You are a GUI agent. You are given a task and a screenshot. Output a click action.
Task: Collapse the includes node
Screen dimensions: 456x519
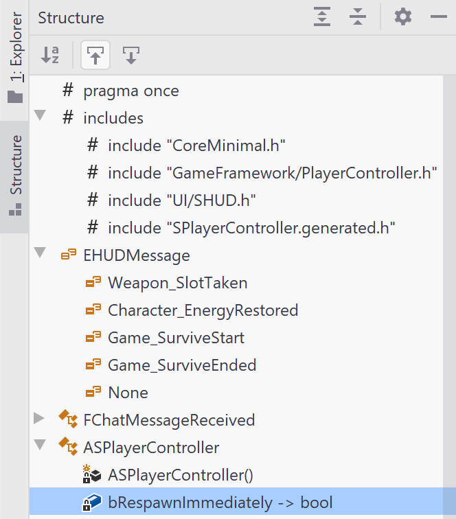pos(40,115)
